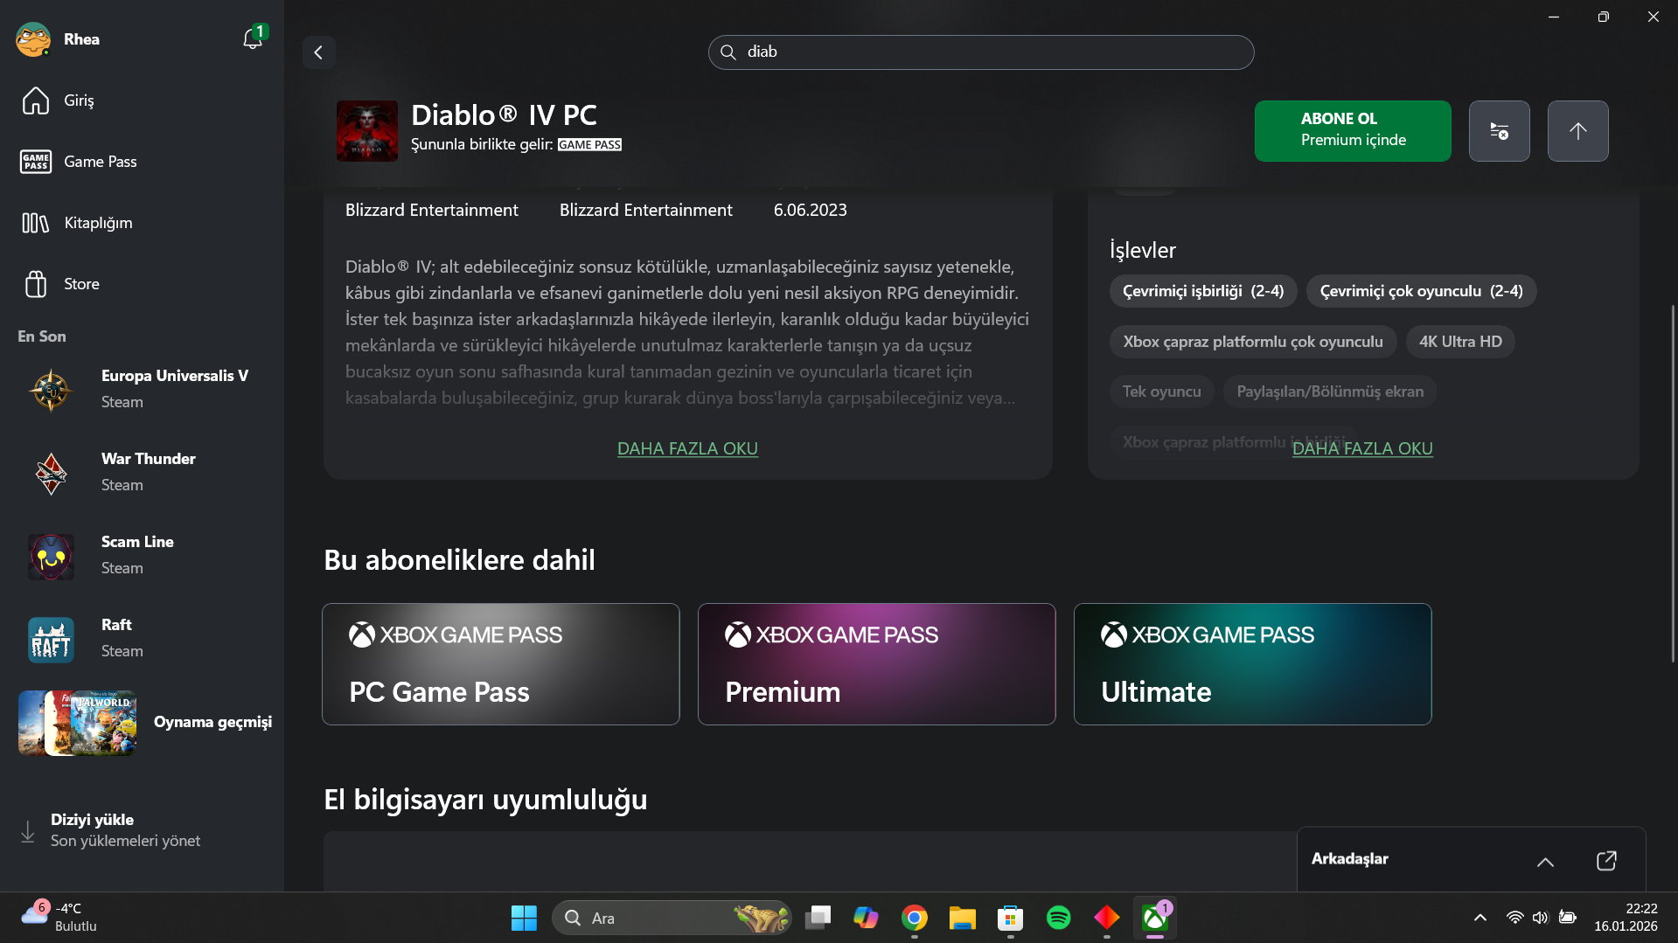Click the taskbar Ara search box
This screenshot has height=943, width=1678.
click(x=672, y=918)
